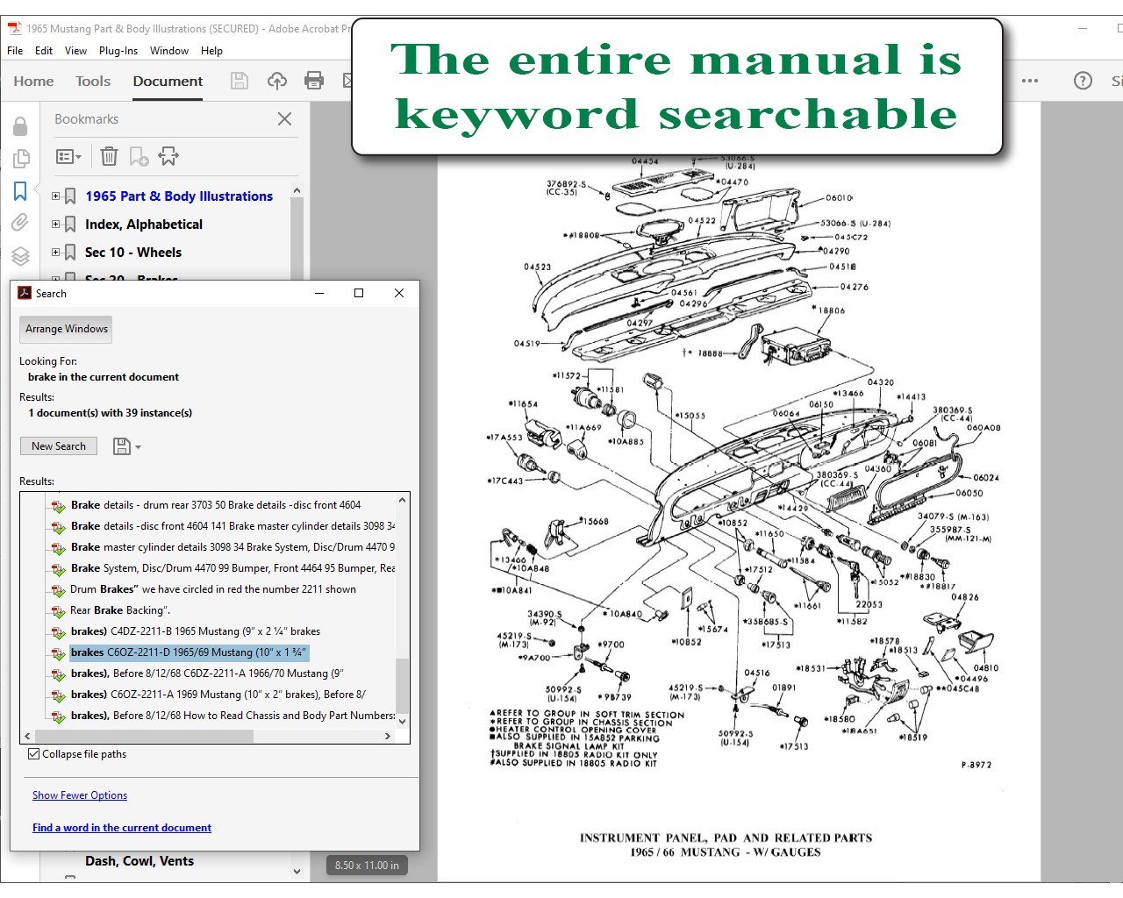1123x898 pixels.
Task: Delete the selected bookmark via trash icon
Action: coord(109,156)
